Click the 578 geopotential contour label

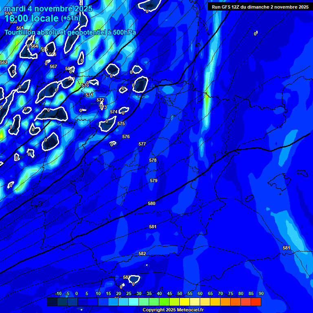[153, 160]
